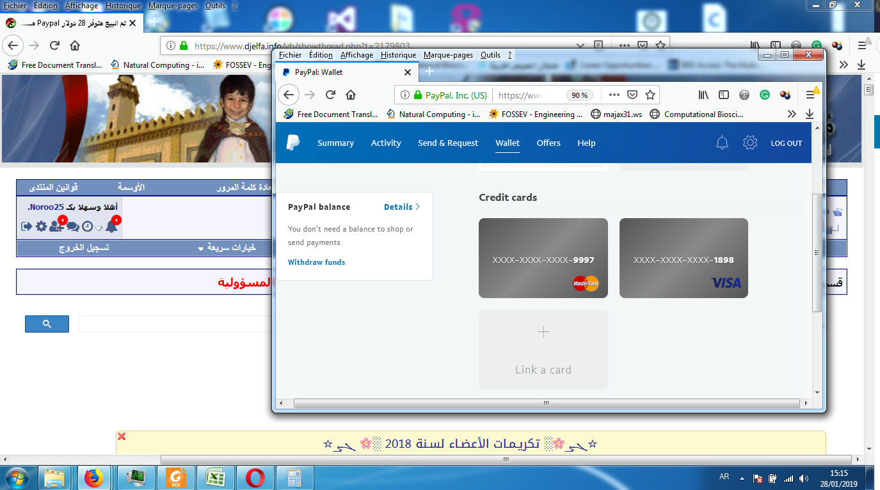Viewport: 880px width, 490px height.
Task: Click LOG OUT in PayPal header
Action: (786, 143)
